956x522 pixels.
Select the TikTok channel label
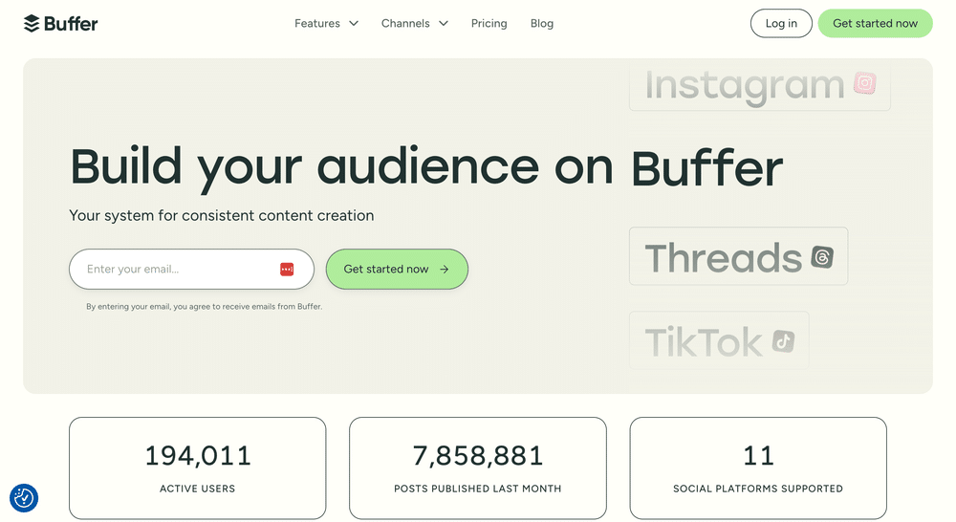704,341
